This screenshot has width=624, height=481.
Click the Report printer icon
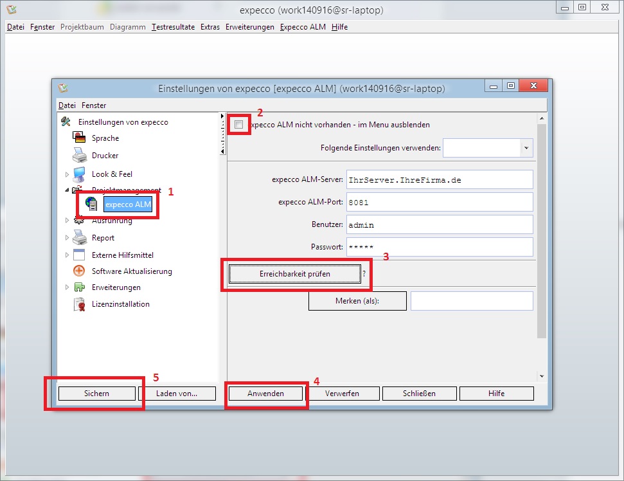(x=80, y=238)
